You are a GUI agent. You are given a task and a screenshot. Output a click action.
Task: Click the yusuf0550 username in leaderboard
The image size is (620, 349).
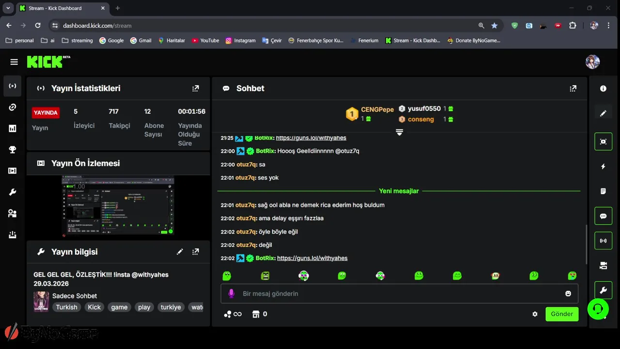click(x=424, y=109)
